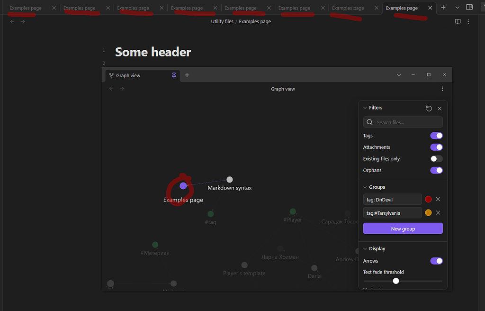Screen dimensions: 485x311
Task: Toggle reading view book icon
Action: point(458,22)
